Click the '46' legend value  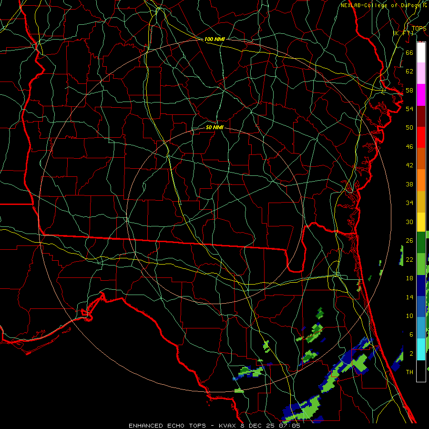tap(409, 147)
